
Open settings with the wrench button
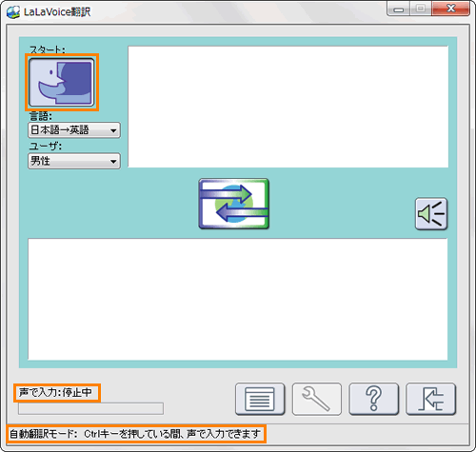(317, 399)
